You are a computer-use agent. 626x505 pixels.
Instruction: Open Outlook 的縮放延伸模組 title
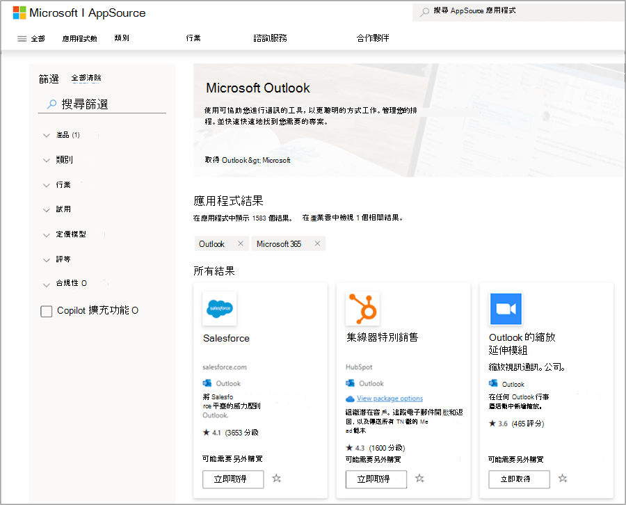click(522, 344)
